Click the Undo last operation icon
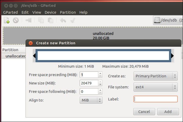 pyautogui.click(x=63, y=20)
